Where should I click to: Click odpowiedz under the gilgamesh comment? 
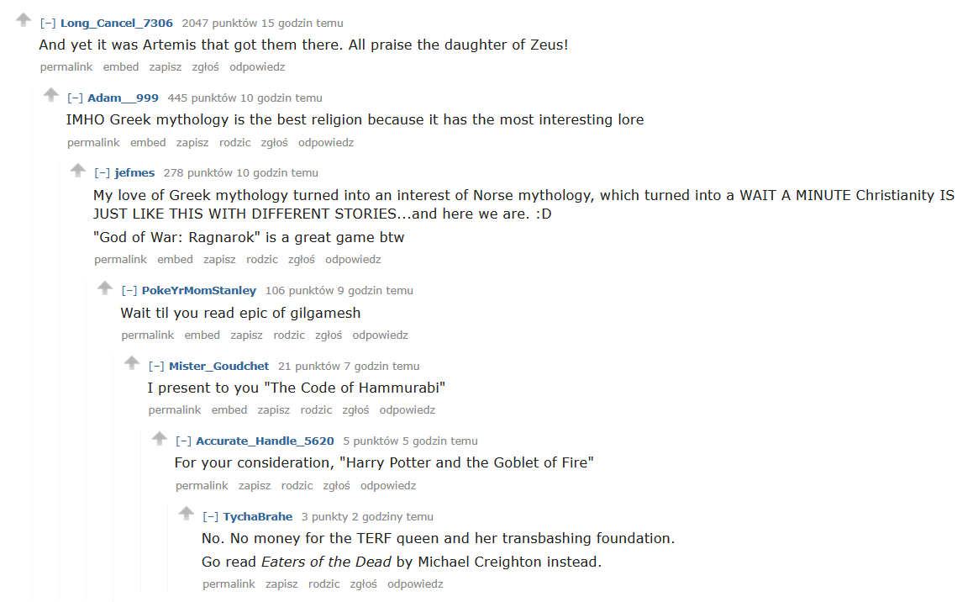pos(380,335)
